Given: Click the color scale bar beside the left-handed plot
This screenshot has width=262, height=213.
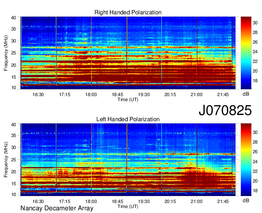Looking at the screenshot, I should coord(246,160).
